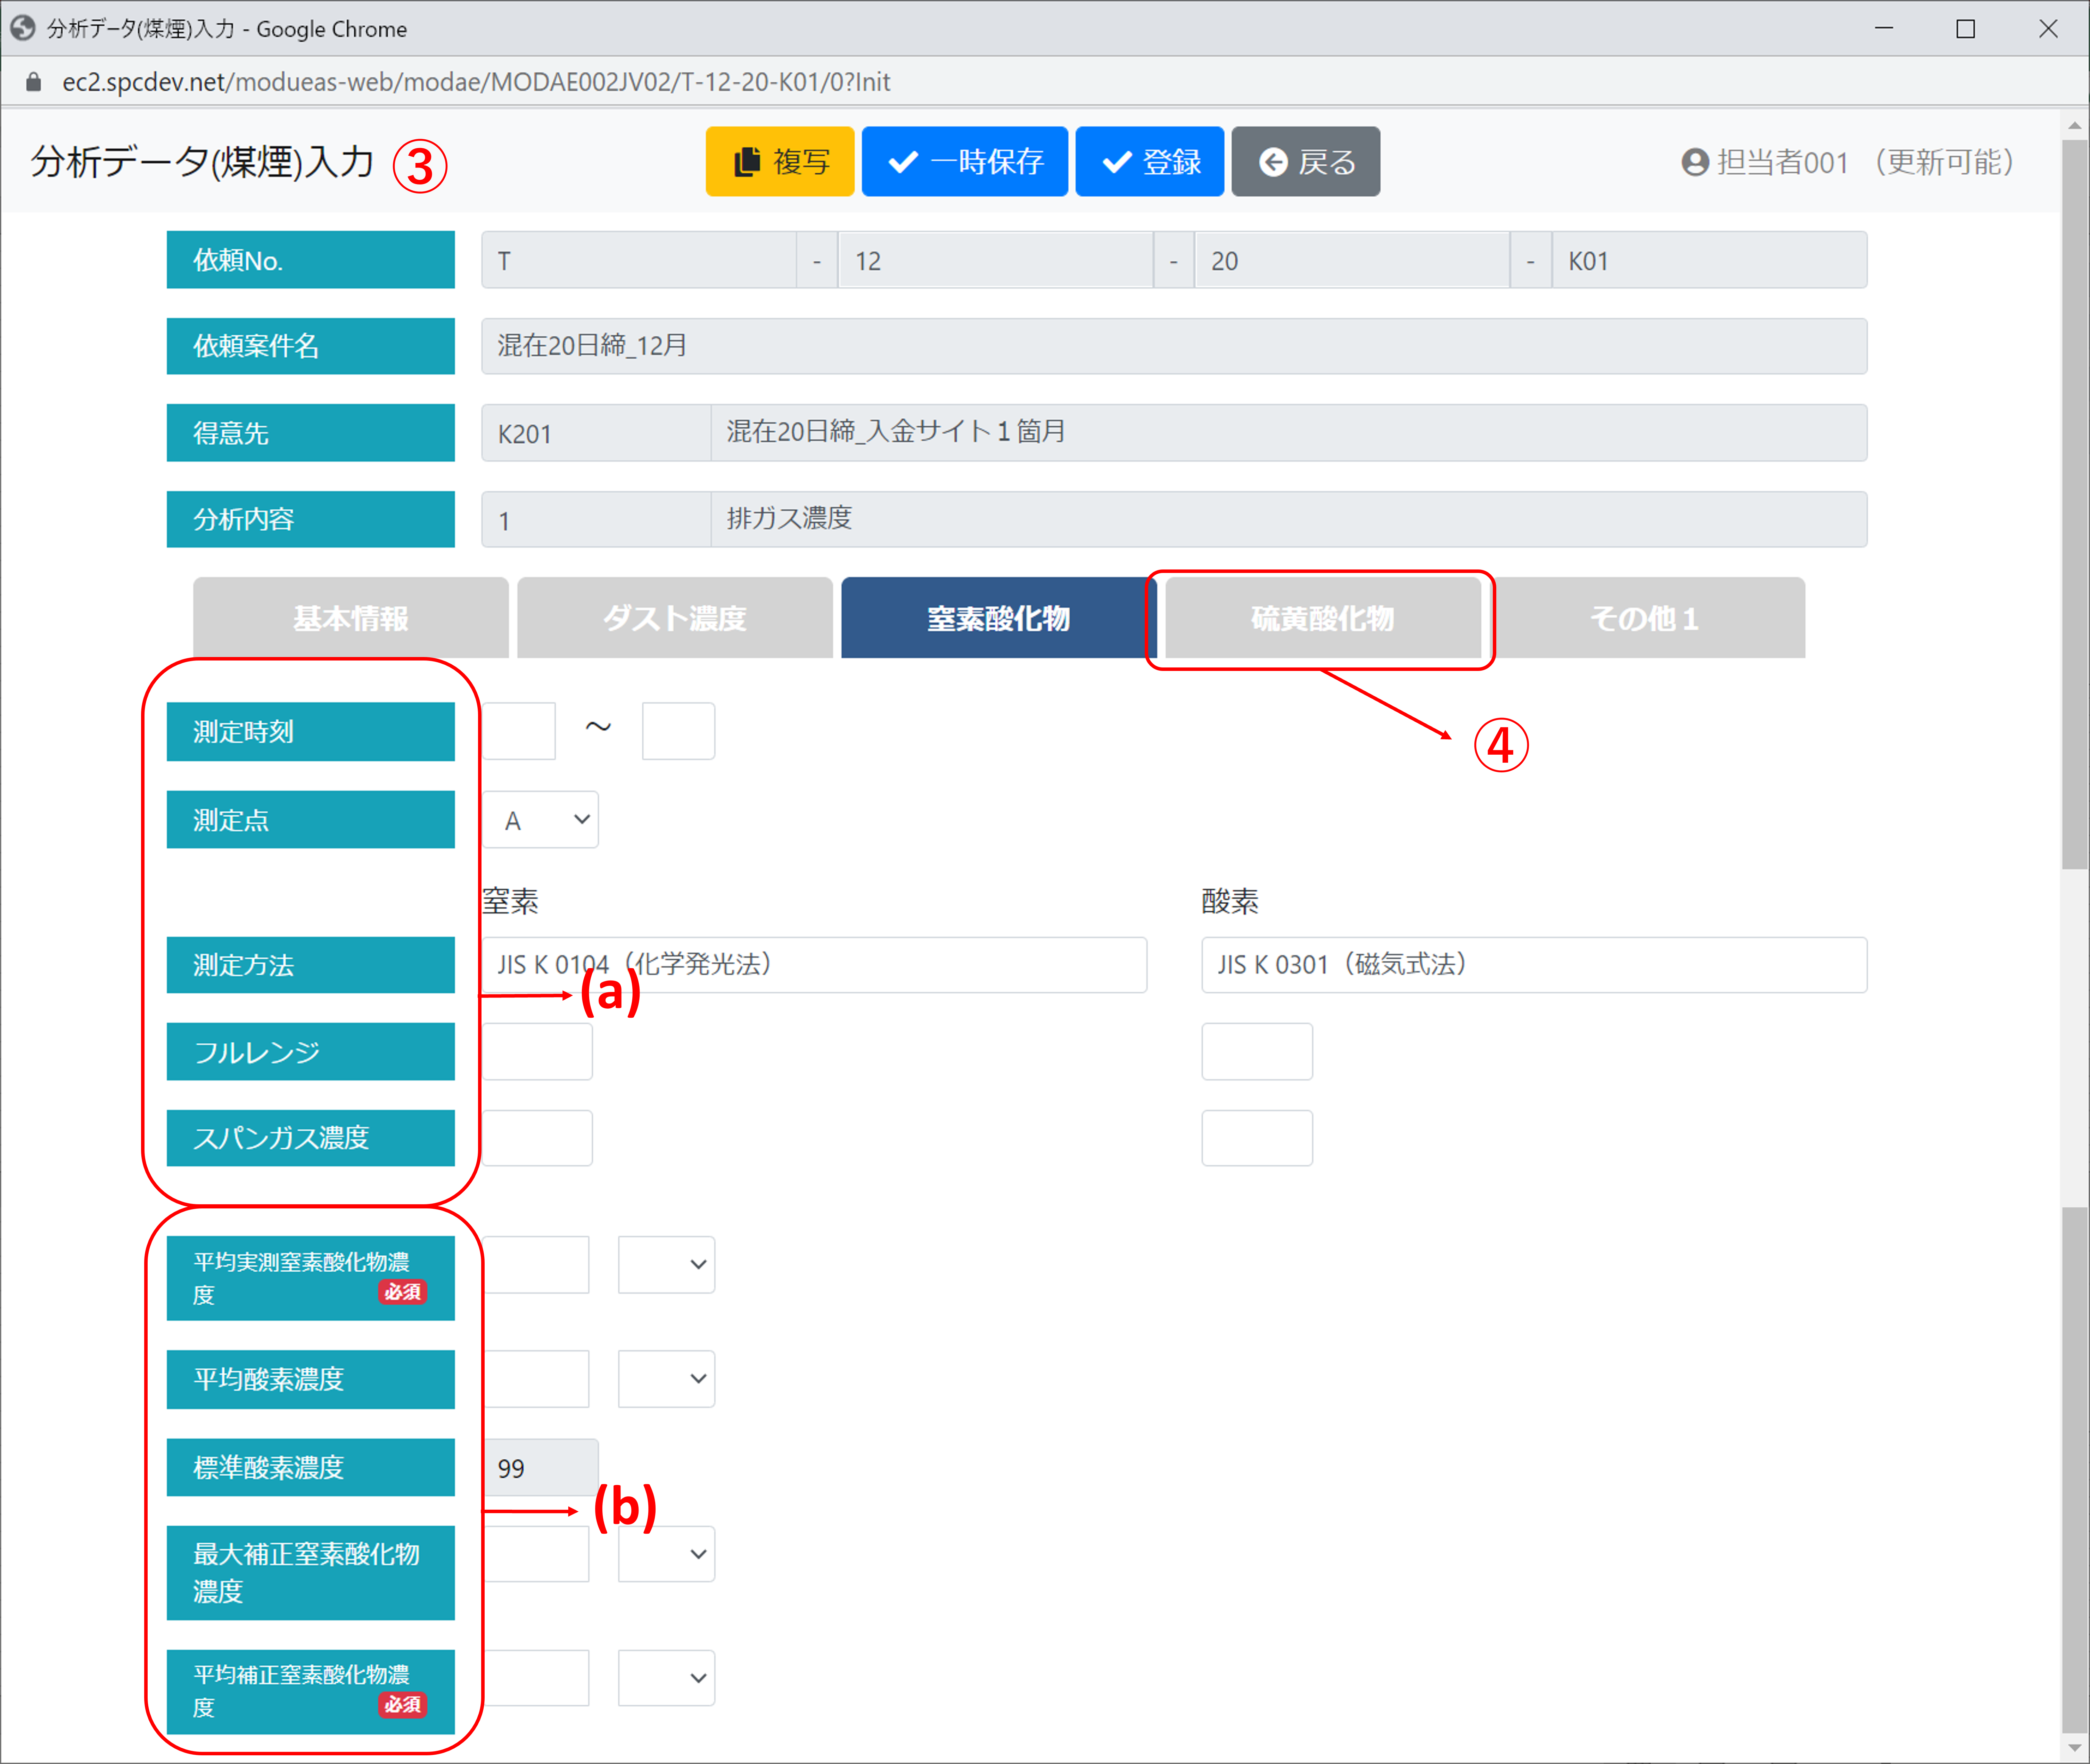The width and height of the screenshot is (2090, 1764).
Task: Switch to the ダスト濃度 tab
Action: coord(675,618)
